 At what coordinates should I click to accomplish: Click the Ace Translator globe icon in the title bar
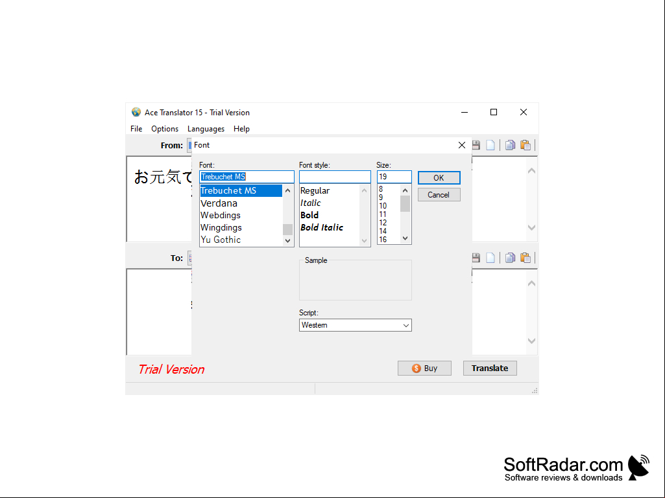136,112
